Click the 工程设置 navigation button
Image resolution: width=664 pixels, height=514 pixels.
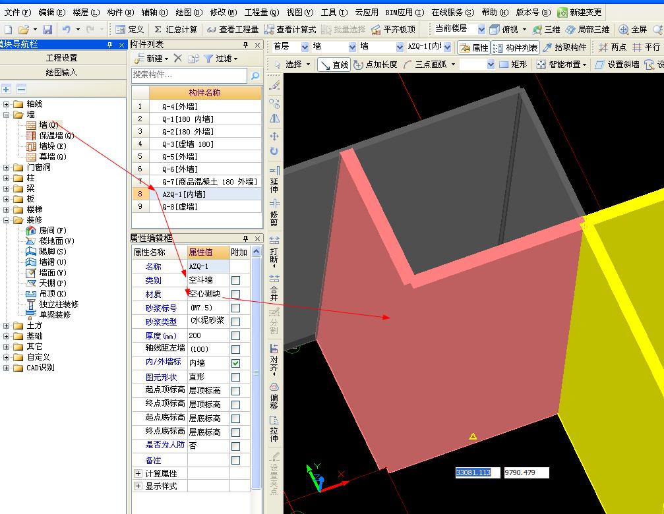[x=61, y=58]
